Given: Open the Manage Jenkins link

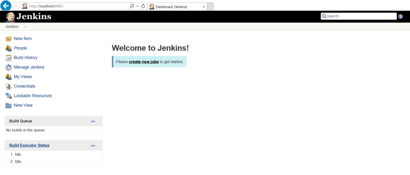Looking at the screenshot, I should tap(29, 67).
